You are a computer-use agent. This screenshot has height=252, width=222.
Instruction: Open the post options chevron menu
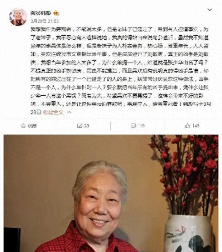point(209,10)
